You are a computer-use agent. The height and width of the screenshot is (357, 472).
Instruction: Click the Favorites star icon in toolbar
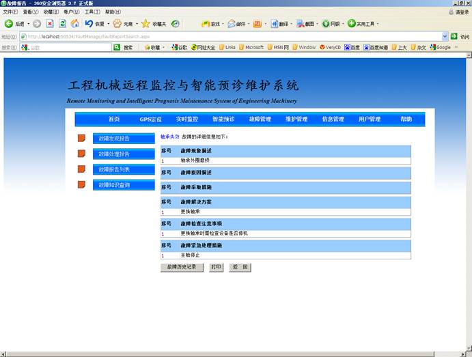(x=145, y=23)
